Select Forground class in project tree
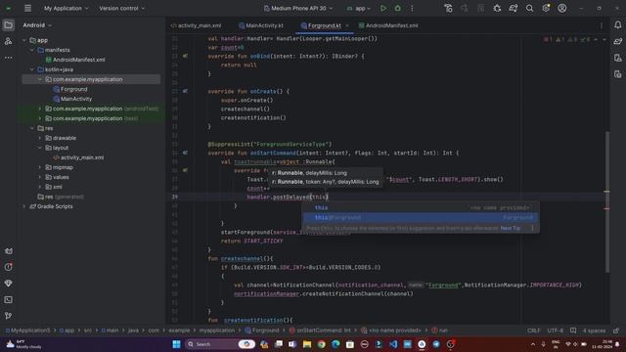Image resolution: width=626 pixels, height=352 pixels. coord(74,89)
